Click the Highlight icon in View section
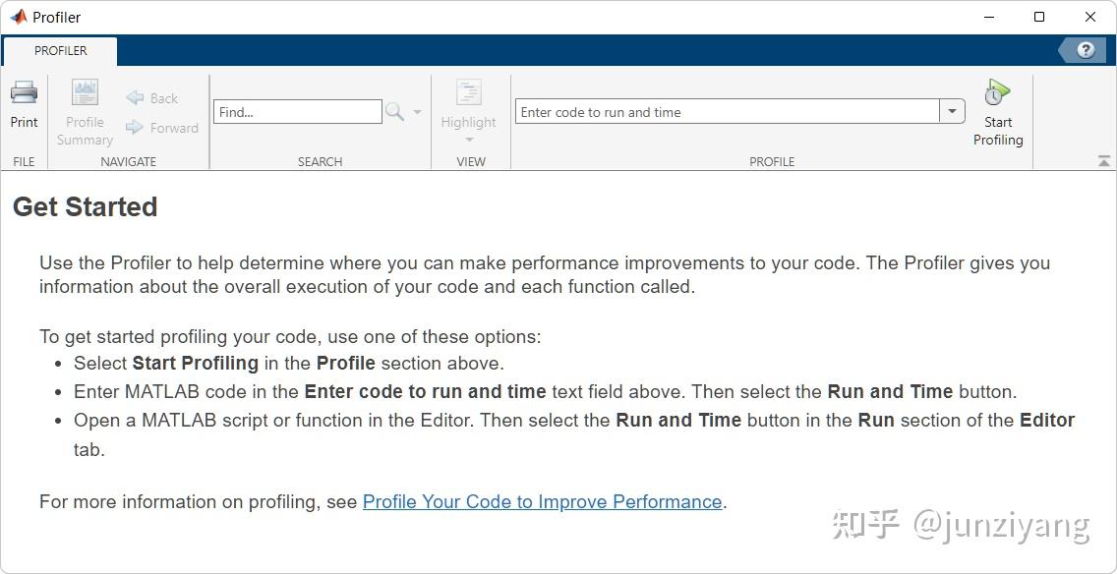Image resolution: width=1117 pixels, height=574 pixels. tap(468, 94)
